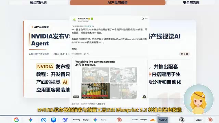Image resolution: width=219 pixels, height=123 pixels.
Task: Click the Google logo in the bottom bar
Action: 16,120
